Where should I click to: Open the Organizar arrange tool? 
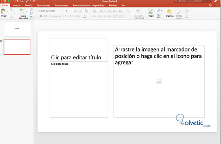pos(170,12)
